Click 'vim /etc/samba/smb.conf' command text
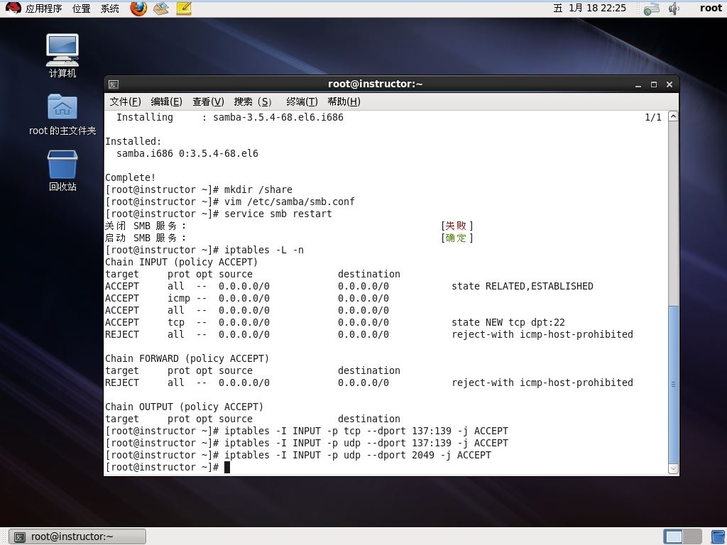727x545 pixels. (290, 202)
